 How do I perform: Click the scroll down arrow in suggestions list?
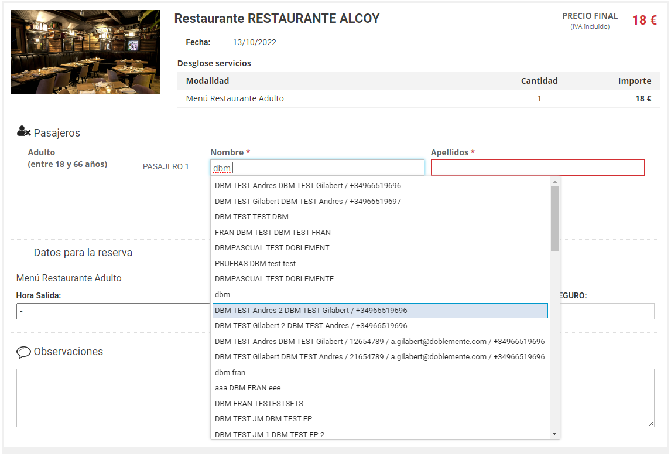pyautogui.click(x=554, y=434)
